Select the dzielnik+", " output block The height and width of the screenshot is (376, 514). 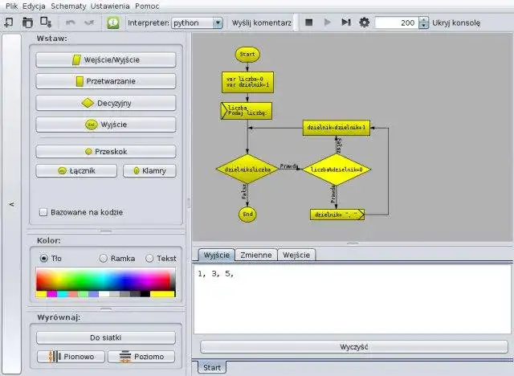tap(337, 215)
